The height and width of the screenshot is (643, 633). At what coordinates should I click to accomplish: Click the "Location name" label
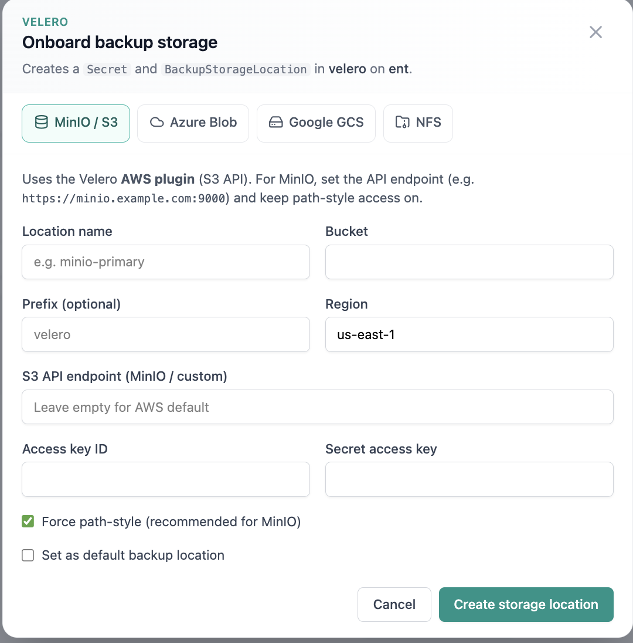tap(67, 231)
